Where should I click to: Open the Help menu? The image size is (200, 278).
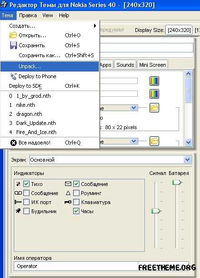tap(64, 15)
